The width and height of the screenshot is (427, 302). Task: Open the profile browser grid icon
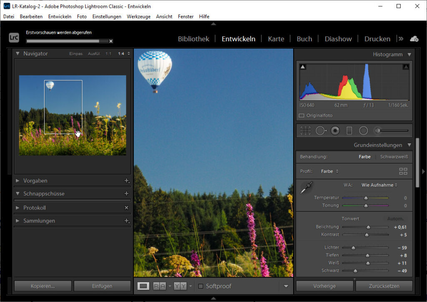click(x=403, y=171)
